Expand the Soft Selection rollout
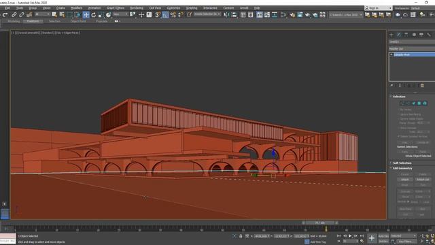Viewport: 435px width, 245px height. pyautogui.click(x=402, y=163)
